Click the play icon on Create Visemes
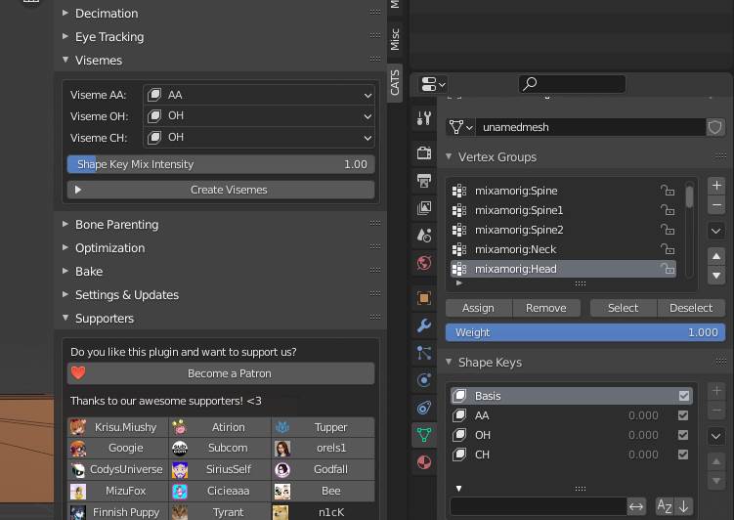Viewport: 734px width, 520px height. click(78, 190)
